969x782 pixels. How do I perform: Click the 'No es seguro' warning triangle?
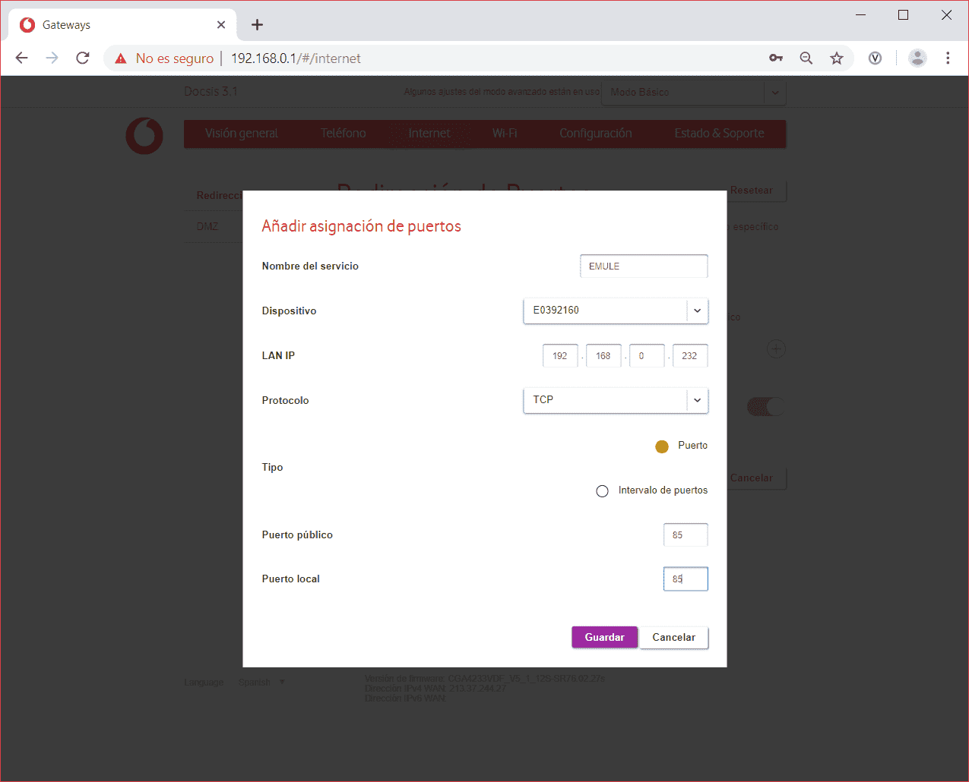[120, 58]
